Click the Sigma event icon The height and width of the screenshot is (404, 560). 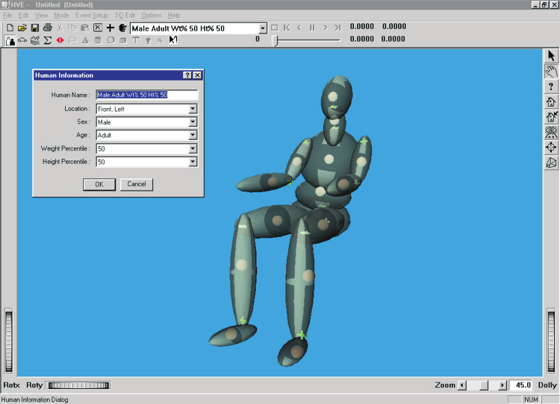[48, 40]
